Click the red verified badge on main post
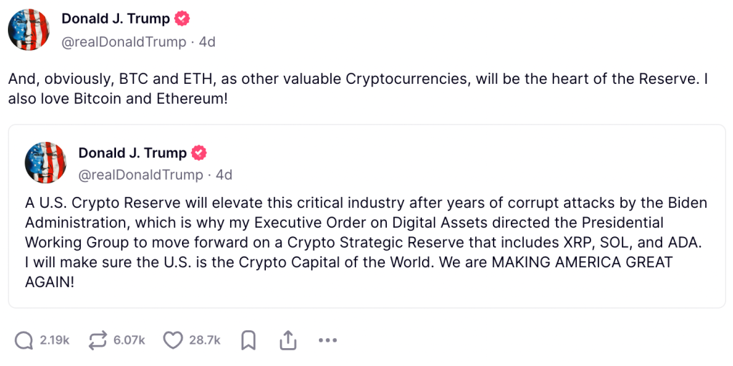 point(183,19)
